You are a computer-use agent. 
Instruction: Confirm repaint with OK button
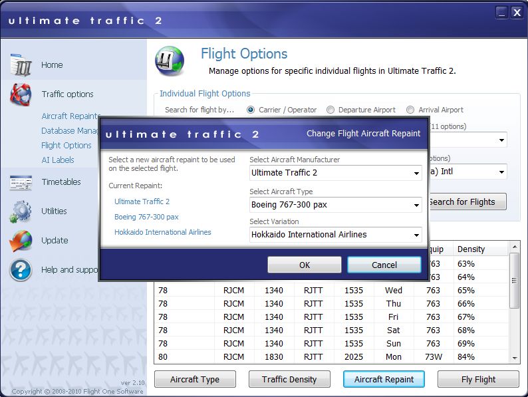(305, 265)
